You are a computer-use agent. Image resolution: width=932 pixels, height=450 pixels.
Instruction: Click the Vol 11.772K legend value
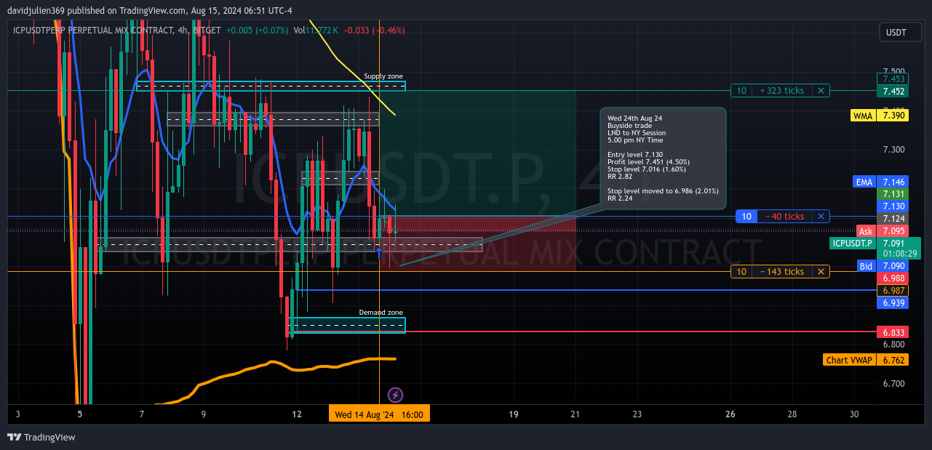point(316,31)
